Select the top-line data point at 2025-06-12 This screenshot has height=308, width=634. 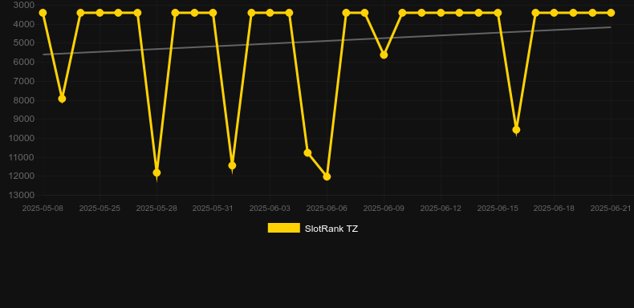tap(441, 13)
